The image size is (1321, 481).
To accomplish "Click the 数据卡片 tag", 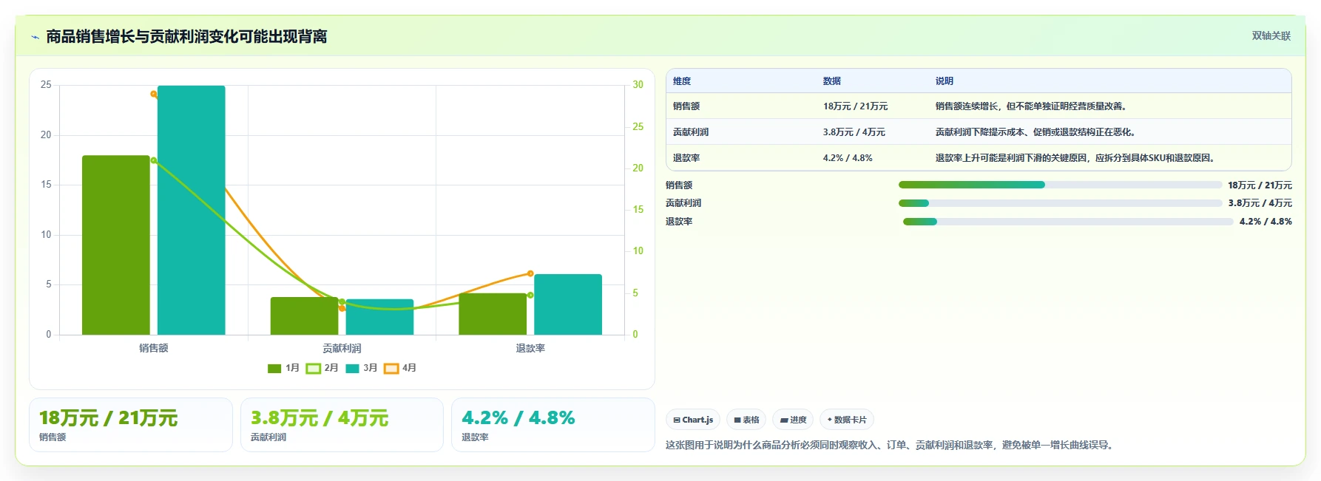I will coord(847,420).
